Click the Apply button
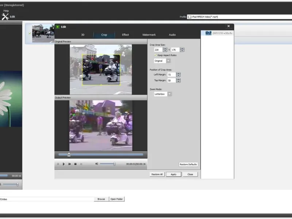292x219 pixels. pos(174,174)
